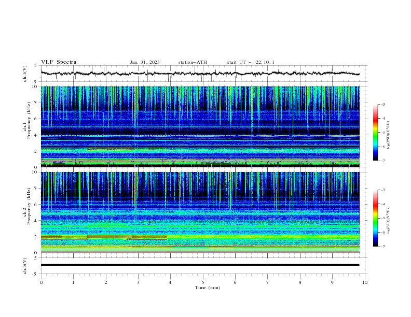Click the ch.2 spectrogram panel
Image resolution: width=411 pixels, height=317 pixels.
pyautogui.click(x=200, y=212)
